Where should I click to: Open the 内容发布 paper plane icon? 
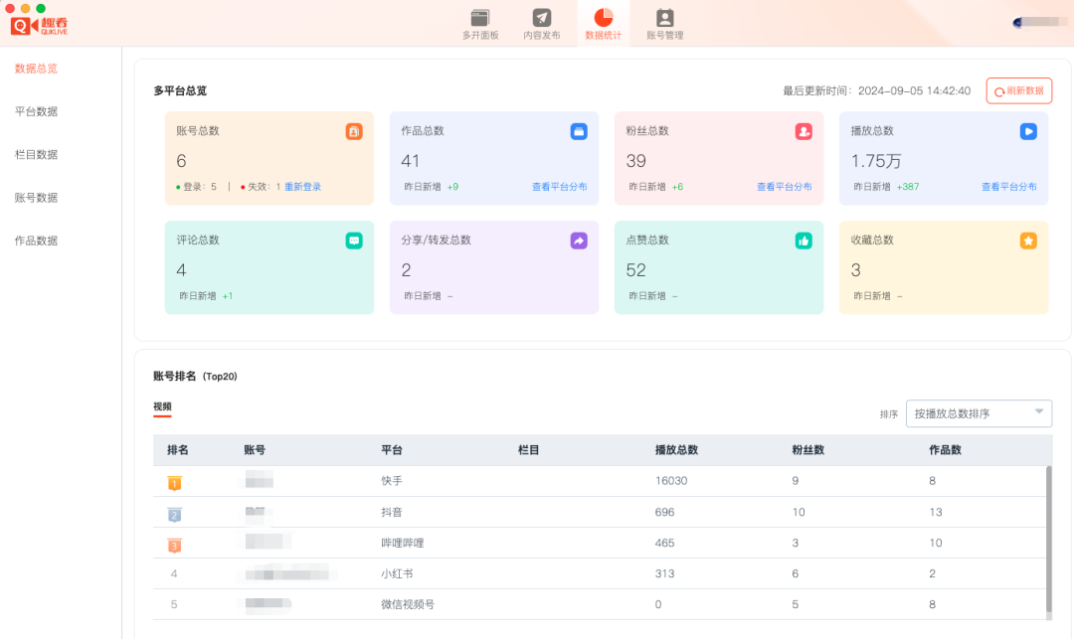(x=542, y=18)
